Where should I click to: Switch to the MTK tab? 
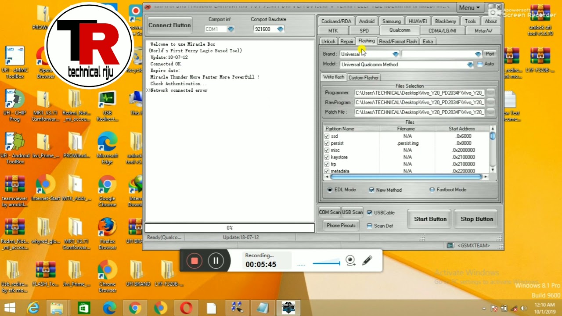(x=333, y=31)
